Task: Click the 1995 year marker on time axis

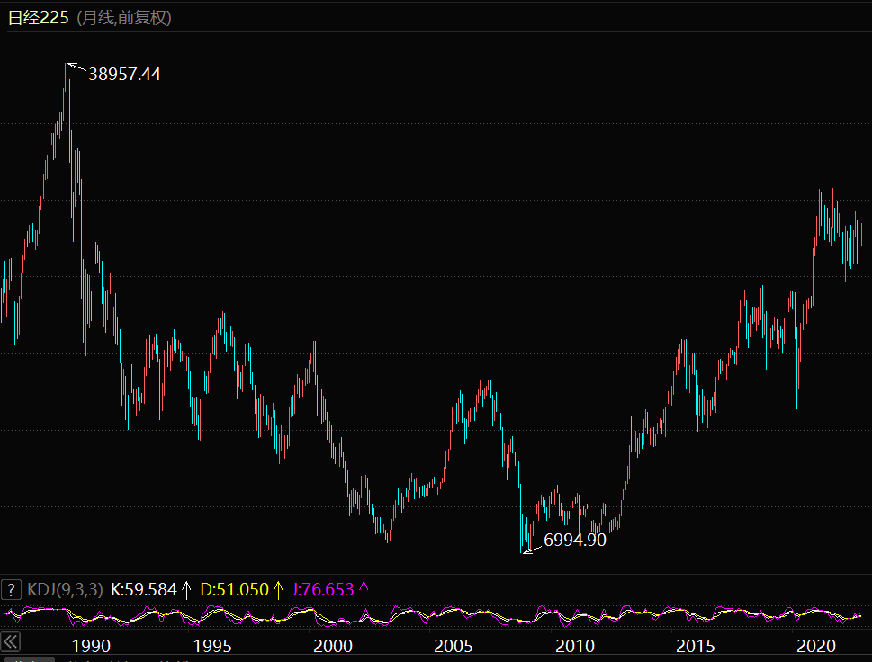Action: [x=211, y=646]
